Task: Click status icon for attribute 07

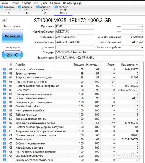Action: click(x=5, y=86)
